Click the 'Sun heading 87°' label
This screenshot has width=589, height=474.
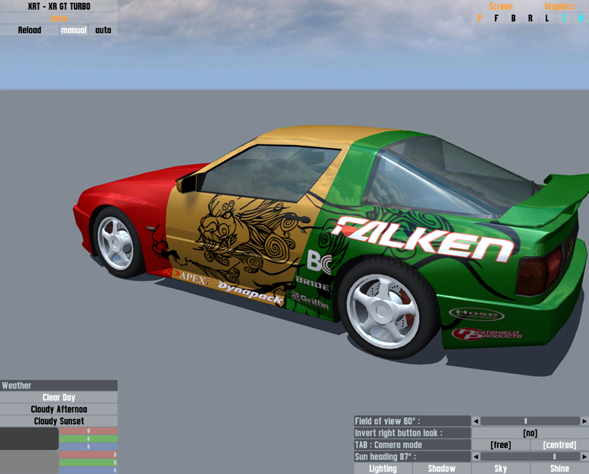412,457
